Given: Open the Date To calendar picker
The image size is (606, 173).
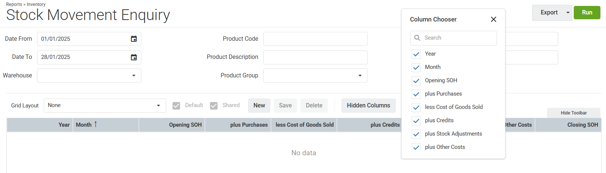Looking at the screenshot, I should [134, 57].
